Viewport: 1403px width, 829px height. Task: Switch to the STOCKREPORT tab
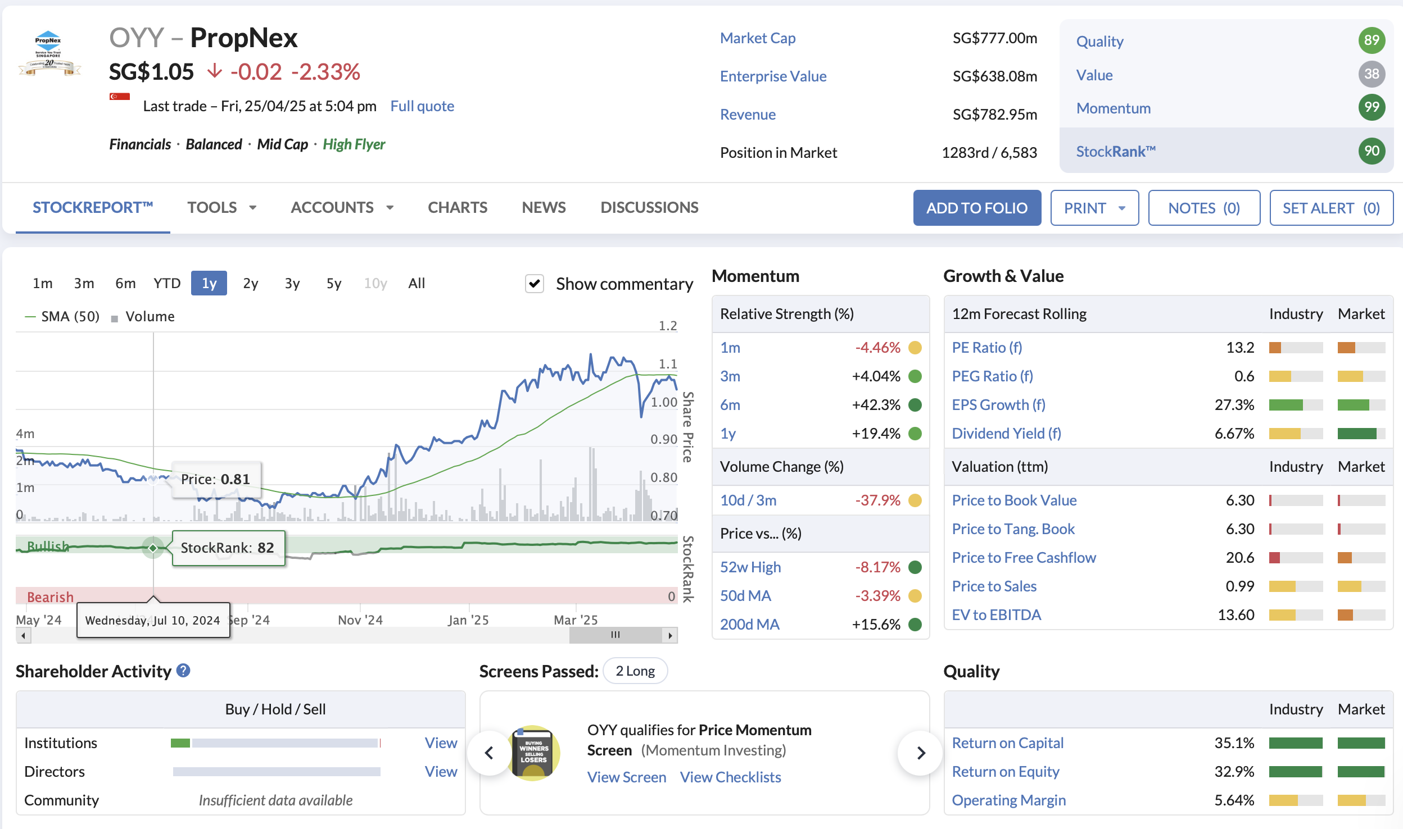click(93, 208)
